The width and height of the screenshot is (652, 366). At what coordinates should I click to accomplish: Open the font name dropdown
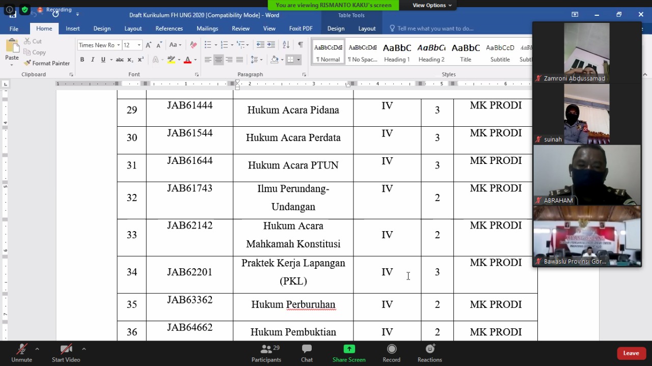[x=119, y=45]
